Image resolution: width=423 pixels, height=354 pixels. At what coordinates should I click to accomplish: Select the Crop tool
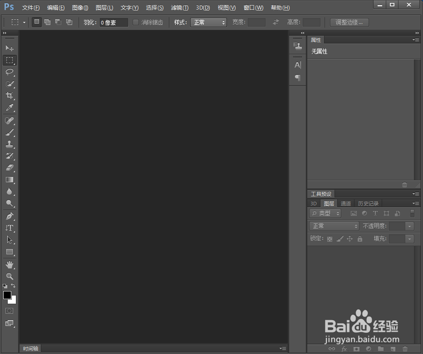click(10, 96)
